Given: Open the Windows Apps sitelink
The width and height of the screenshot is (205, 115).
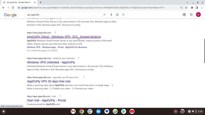Looking at the screenshot, I should pos(49,47).
